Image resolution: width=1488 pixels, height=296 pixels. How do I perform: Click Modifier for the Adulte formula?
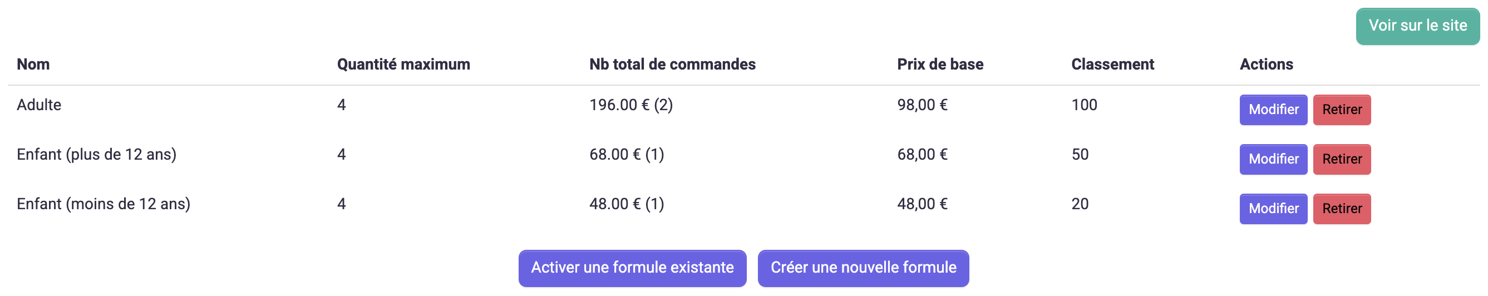[1273, 110]
